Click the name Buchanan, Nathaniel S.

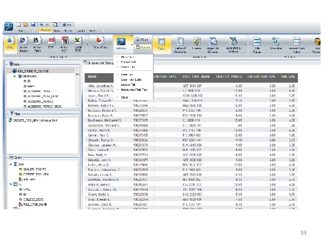[105, 120]
